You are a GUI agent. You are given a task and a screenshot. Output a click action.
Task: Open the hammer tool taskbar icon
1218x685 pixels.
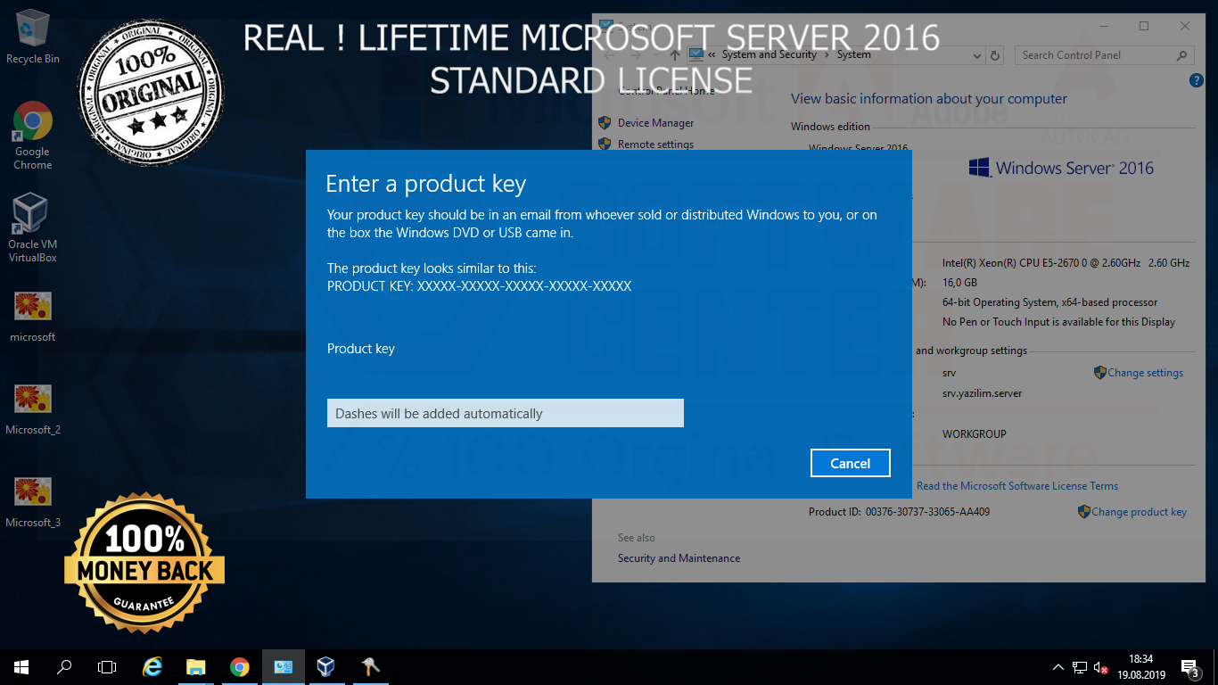coord(370,666)
